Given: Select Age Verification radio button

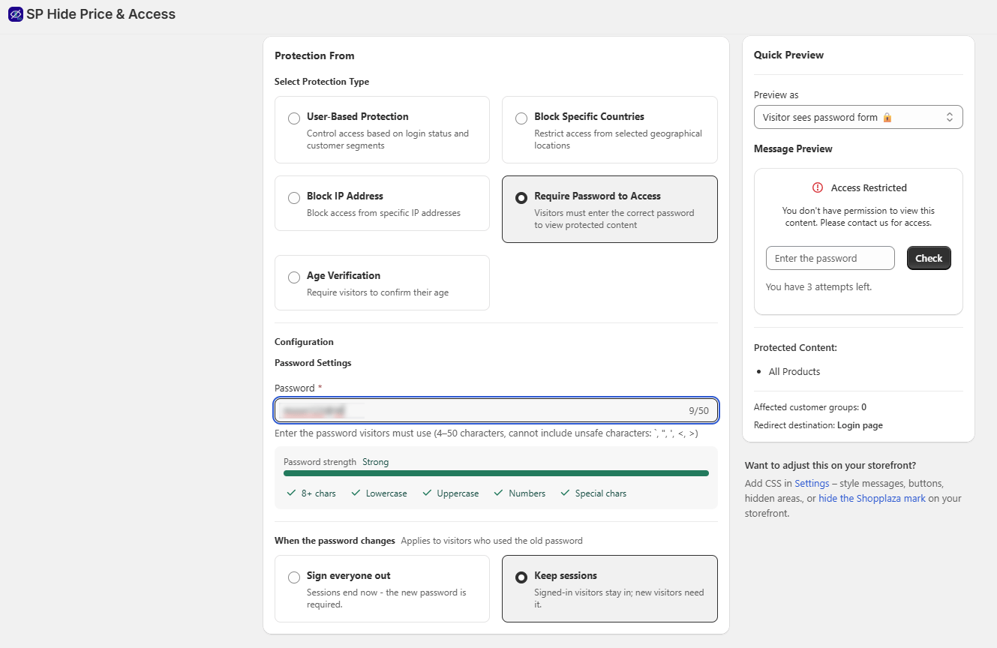Looking at the screenshot, I should [x=294, y=277].
